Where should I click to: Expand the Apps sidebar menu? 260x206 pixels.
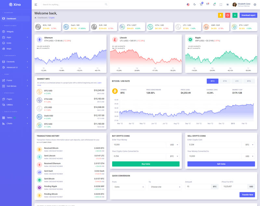(x=15, y=37)
